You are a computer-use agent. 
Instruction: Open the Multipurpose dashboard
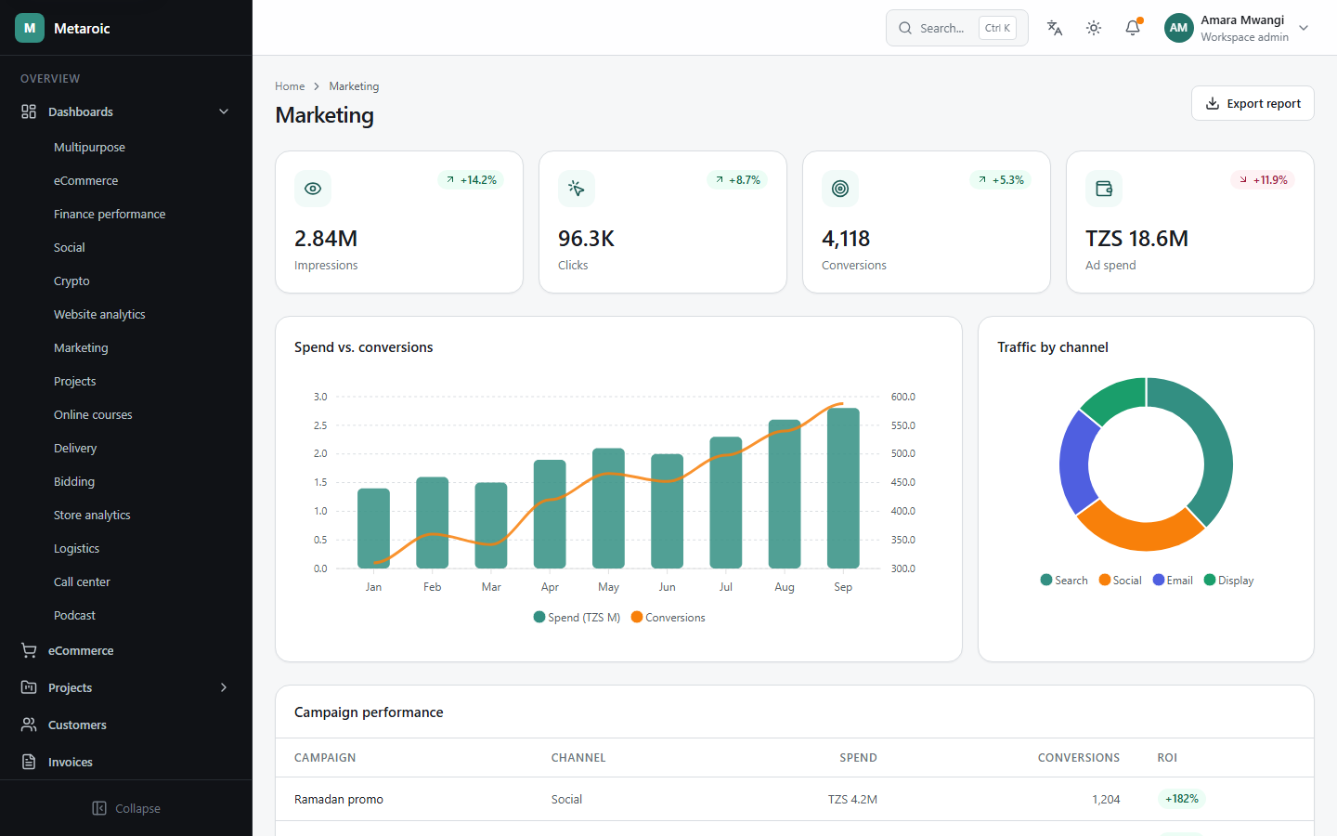pyautogui.click(x=89, y=147)
